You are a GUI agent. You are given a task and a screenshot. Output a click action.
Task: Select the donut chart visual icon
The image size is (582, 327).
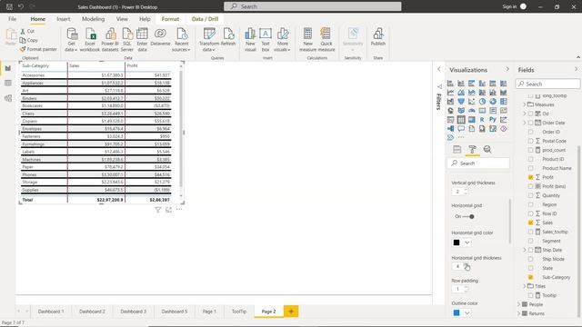pos(493,101)
